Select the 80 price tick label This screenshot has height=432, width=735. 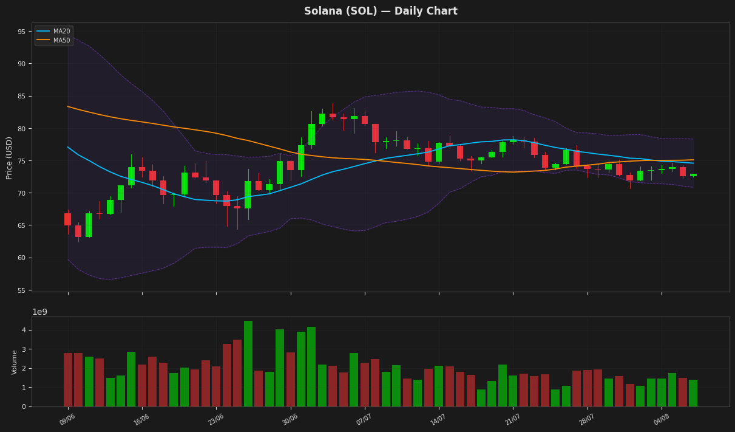pos(22,129)
